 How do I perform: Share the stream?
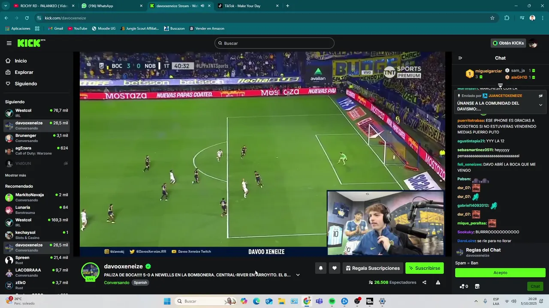click(x=424, y=282)
